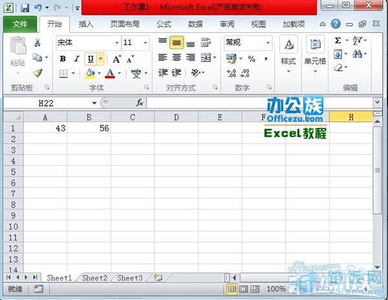Switch to 审阅 Review tab

[227, 24]
